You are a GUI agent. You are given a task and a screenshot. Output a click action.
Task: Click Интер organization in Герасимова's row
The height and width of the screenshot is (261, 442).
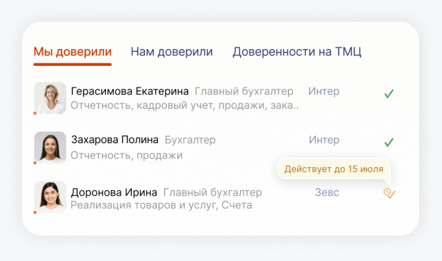click(324, 91)
